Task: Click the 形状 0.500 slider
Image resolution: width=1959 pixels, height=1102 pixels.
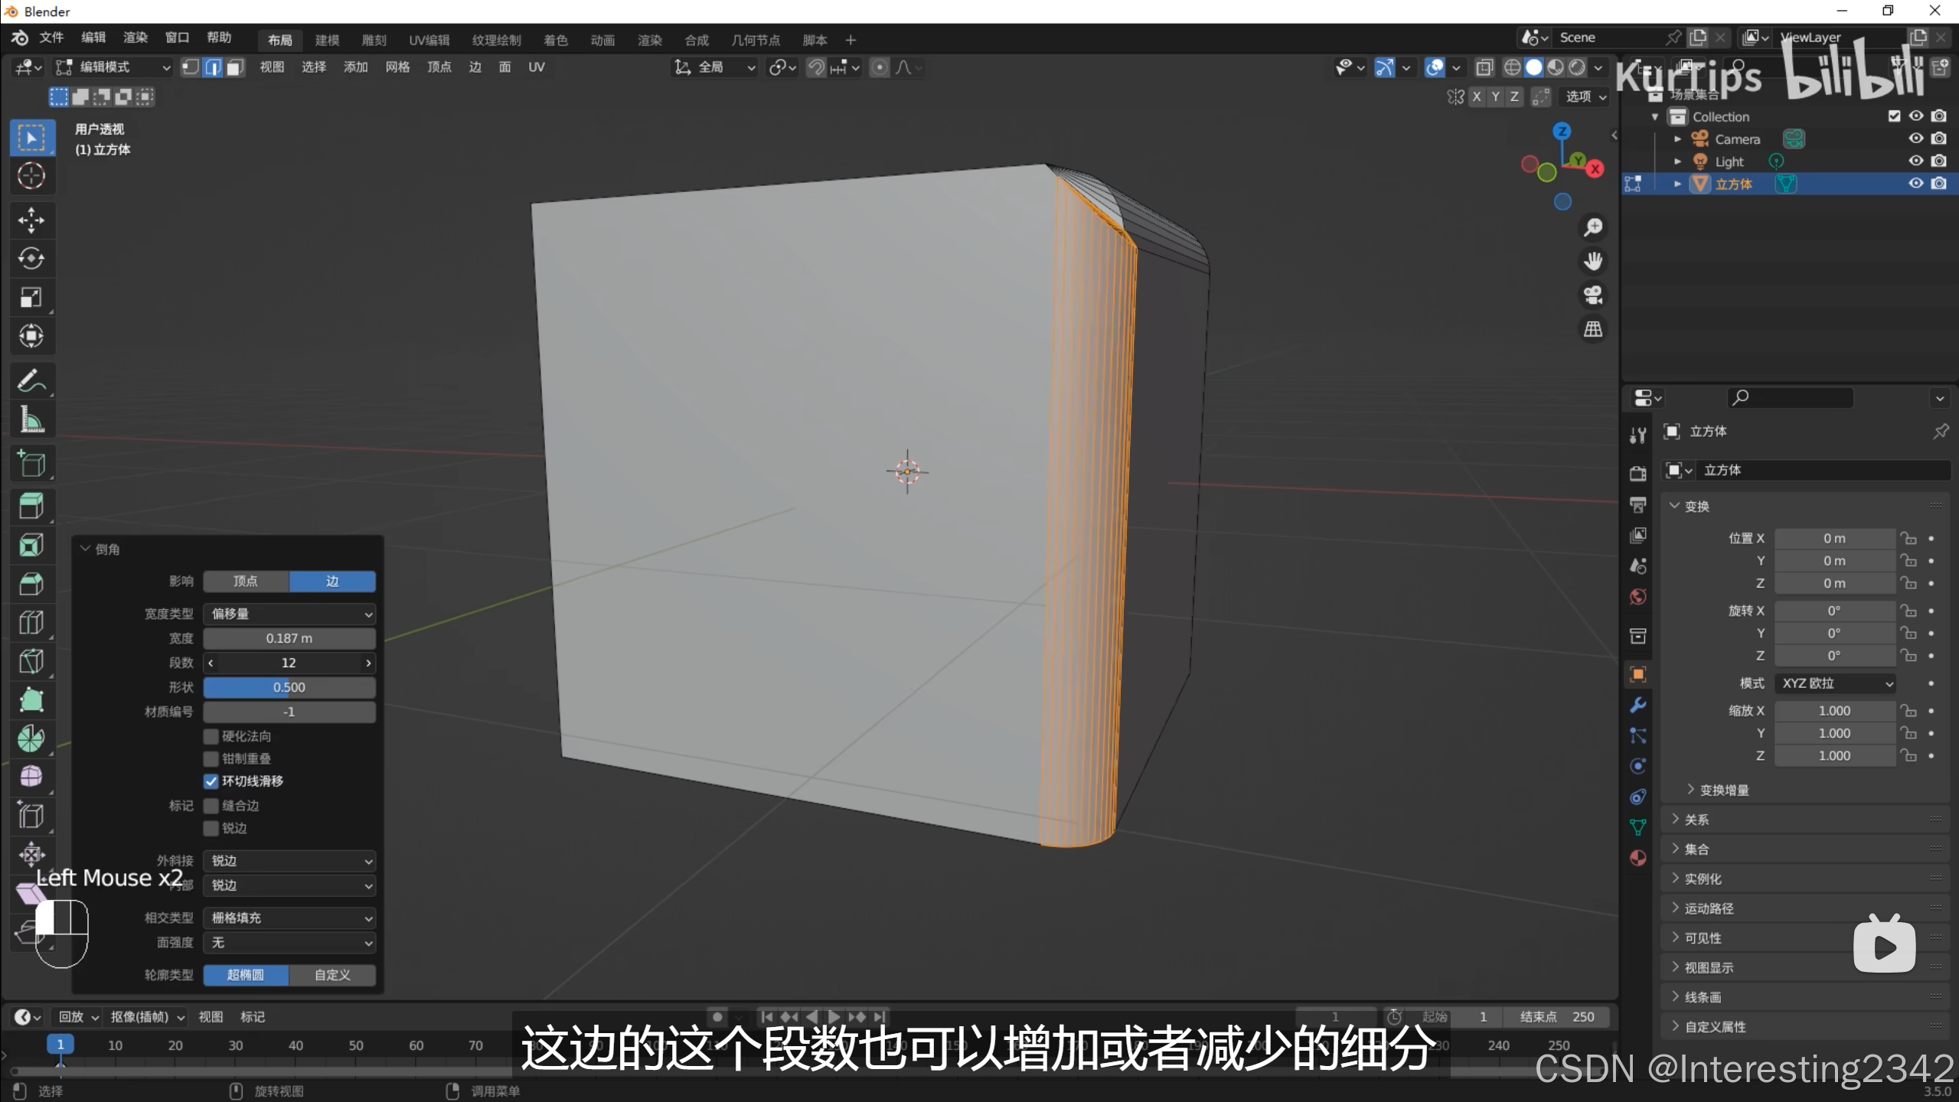Action: pos(289,687)
